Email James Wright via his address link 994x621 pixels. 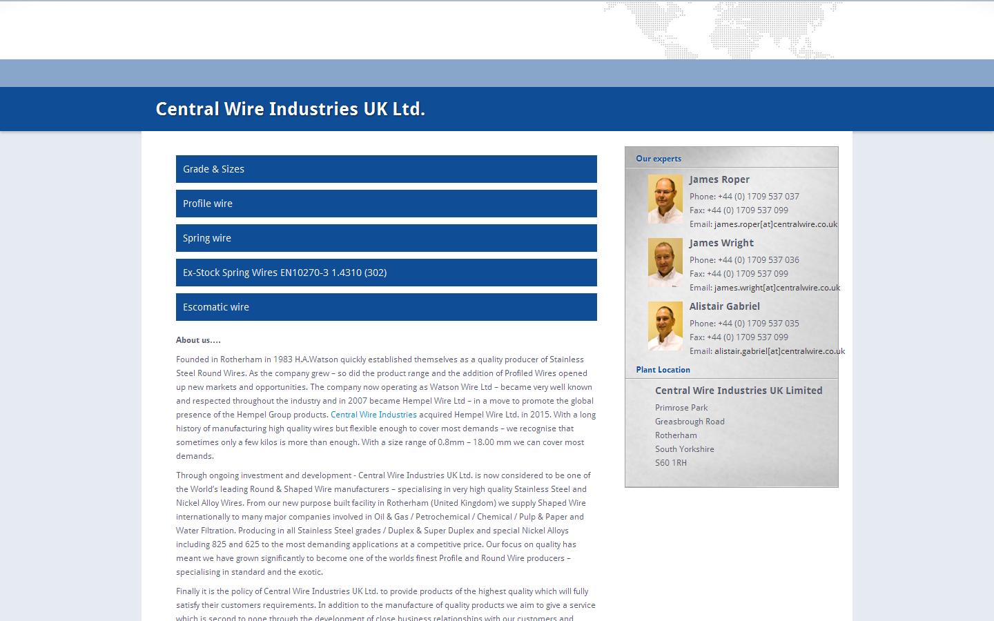click(x=776, y=288)
